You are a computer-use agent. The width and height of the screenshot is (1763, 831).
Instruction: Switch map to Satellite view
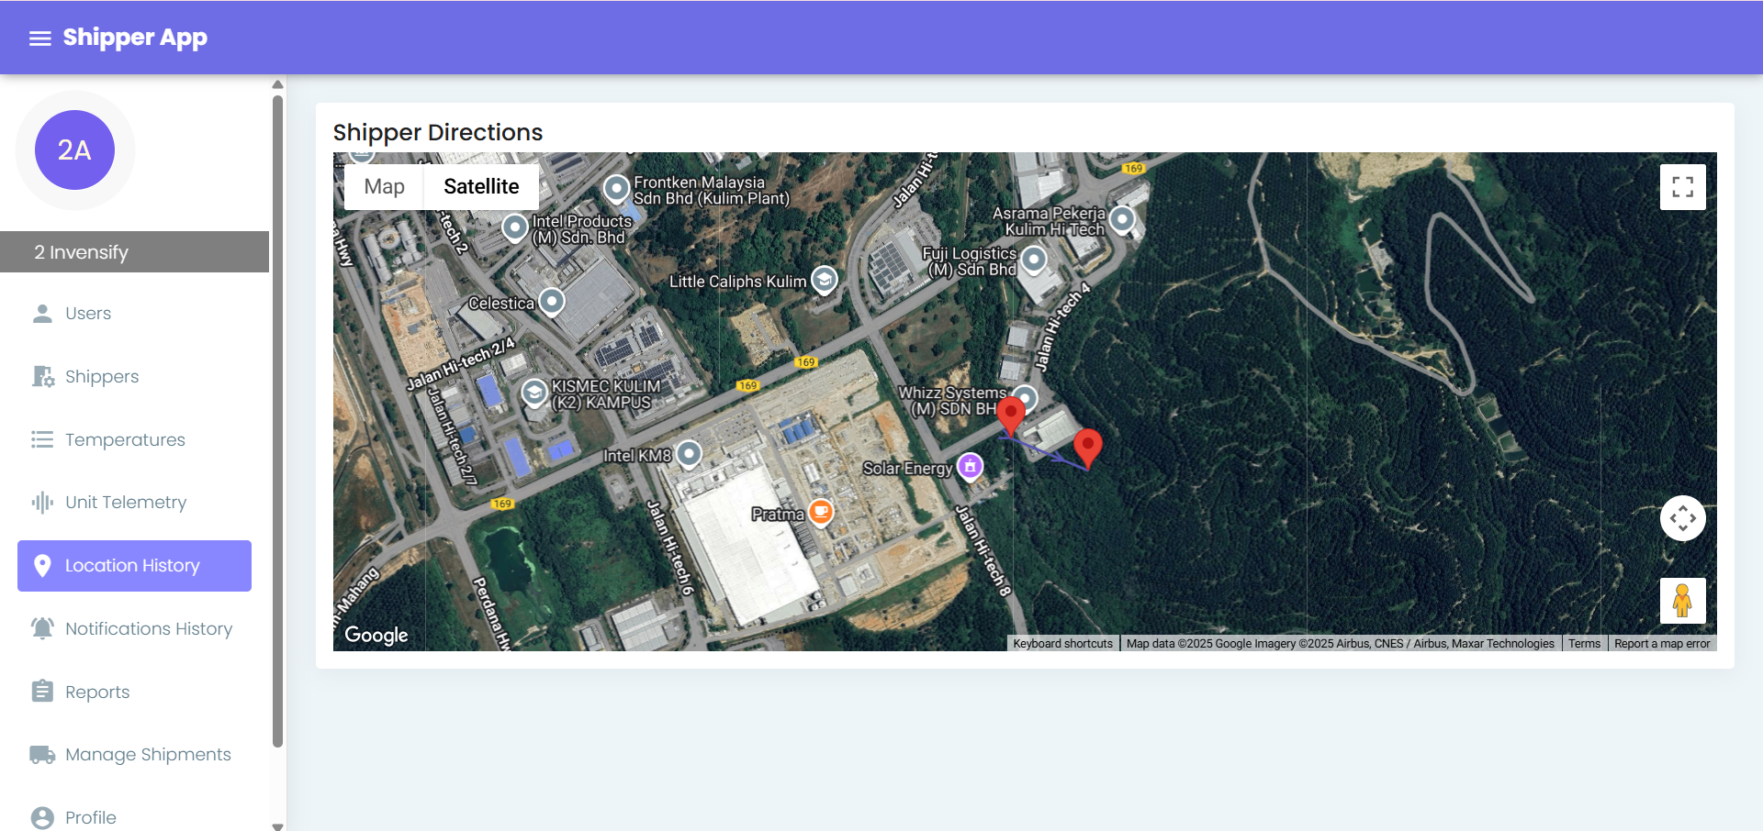[481, 187]
